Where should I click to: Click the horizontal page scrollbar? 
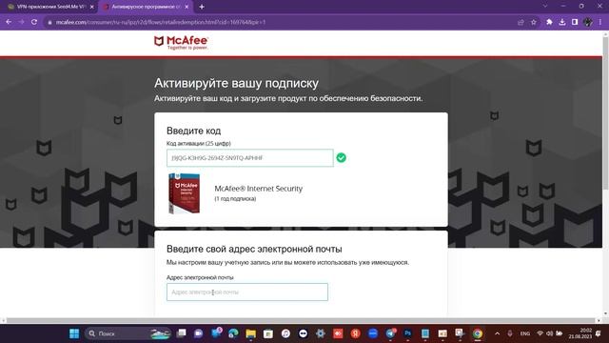click(301, 320)
